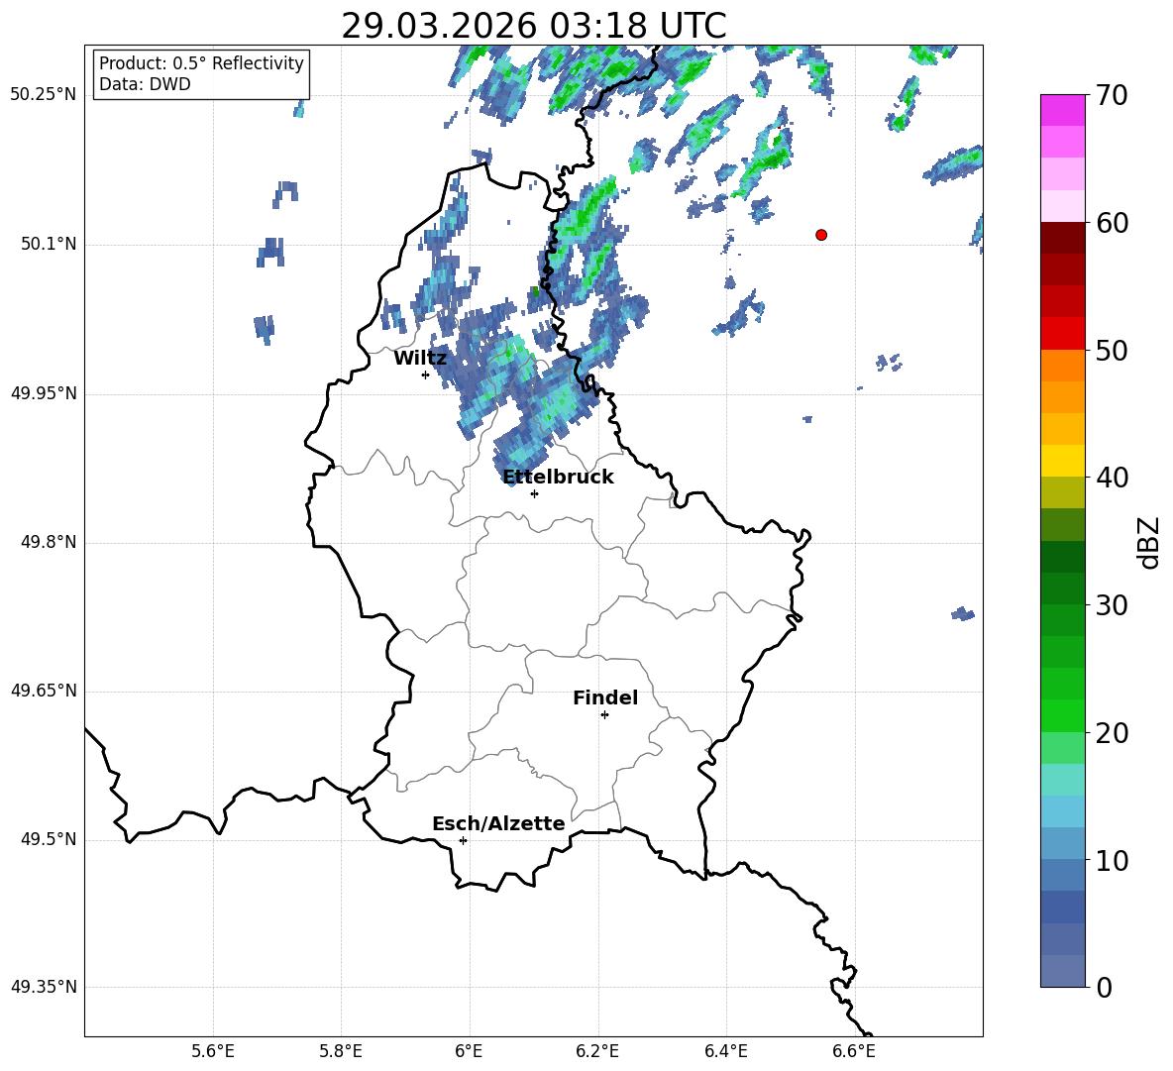This screenshot has height=1071, width=1173.
Task: Click the Wiltz station cross marker
Action: 426,375
